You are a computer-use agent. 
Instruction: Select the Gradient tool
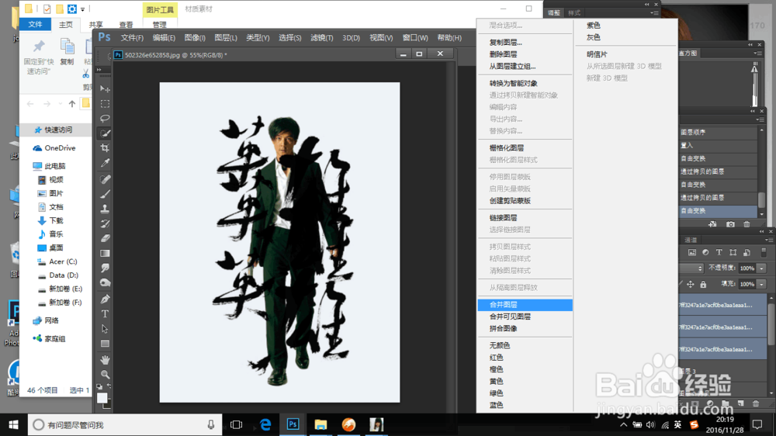click(x=105, y=254)
